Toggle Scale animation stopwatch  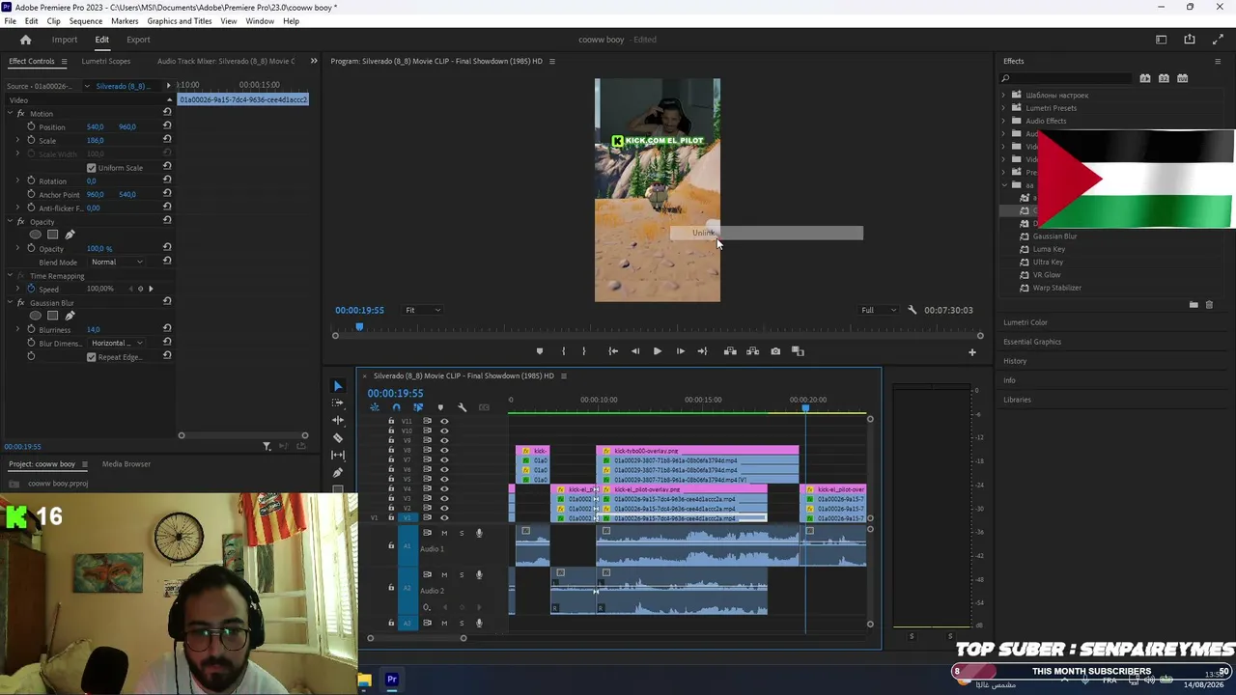point(31,140)
